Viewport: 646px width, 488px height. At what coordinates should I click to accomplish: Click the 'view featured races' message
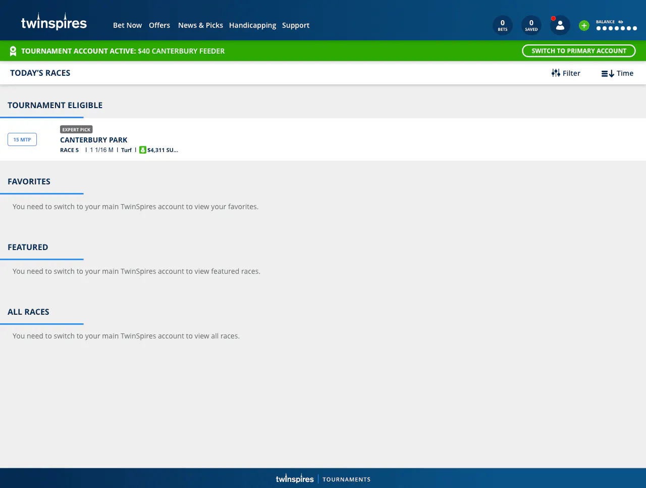(x=137, y=271)
